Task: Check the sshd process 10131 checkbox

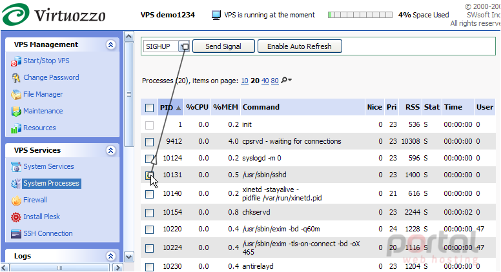Action: [x=149, y=175]
